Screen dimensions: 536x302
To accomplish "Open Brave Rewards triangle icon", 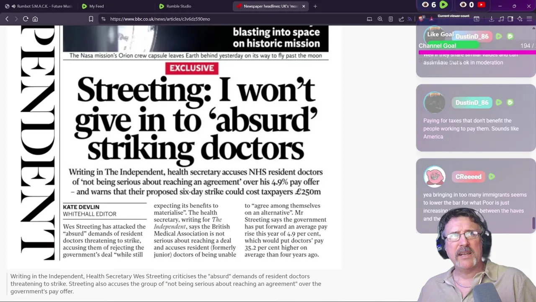I will click(431, 19).
